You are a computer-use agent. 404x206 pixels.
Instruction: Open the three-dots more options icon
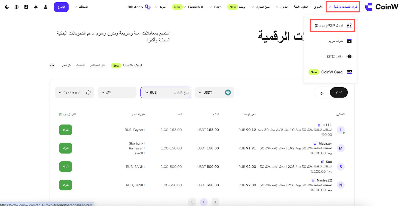52,66
